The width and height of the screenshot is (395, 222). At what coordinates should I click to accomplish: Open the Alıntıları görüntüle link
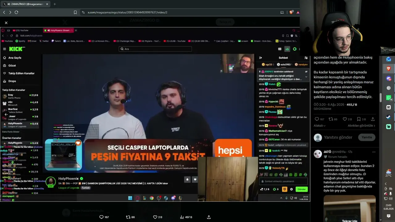tap(361, 126)
